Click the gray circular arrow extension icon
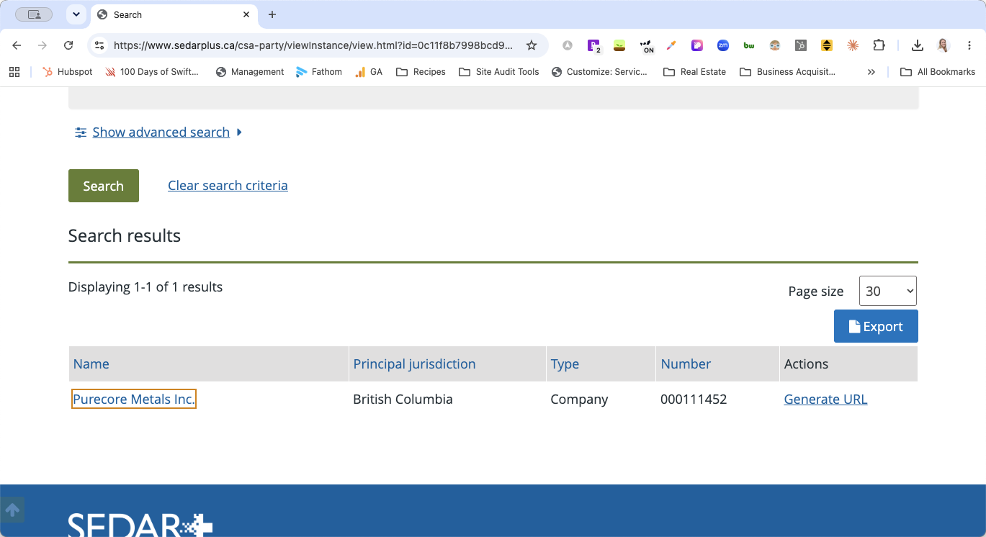986x537 pixels. 568,45
